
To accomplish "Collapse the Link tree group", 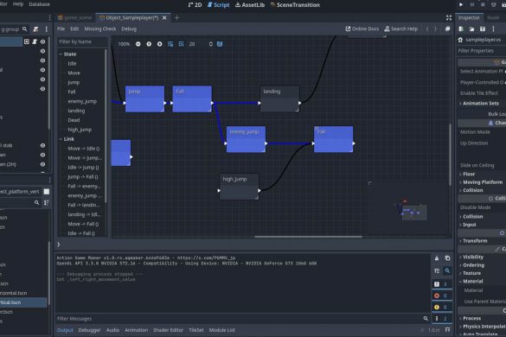I will [x=61, y=139].
